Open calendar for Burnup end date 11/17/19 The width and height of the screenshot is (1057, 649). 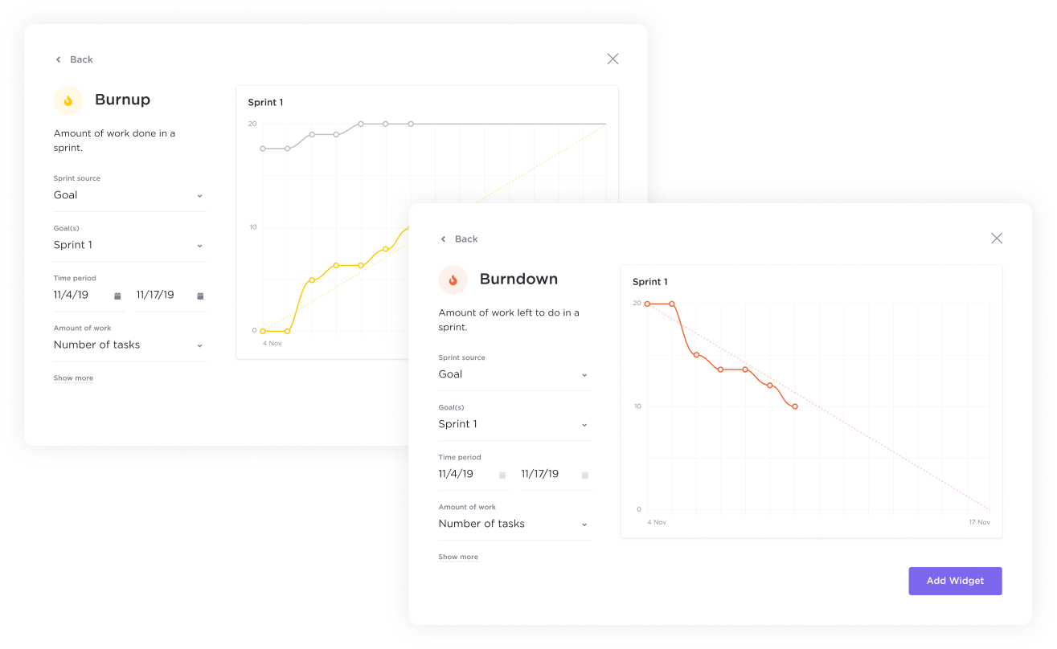tap(200, 296)
